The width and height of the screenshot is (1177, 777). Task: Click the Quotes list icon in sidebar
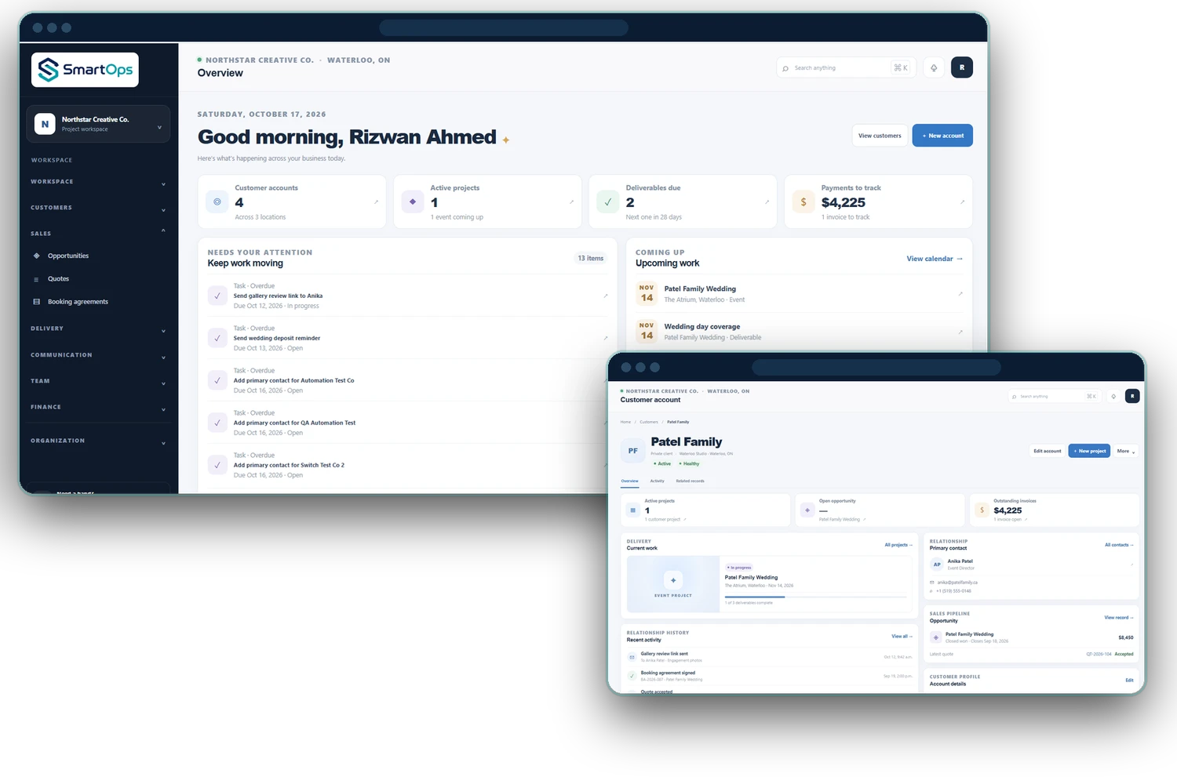36,279
